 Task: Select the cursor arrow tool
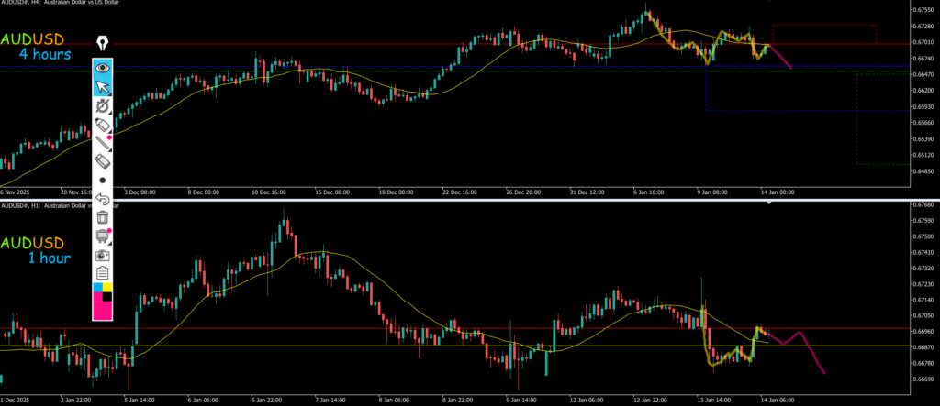coord(103,87)
